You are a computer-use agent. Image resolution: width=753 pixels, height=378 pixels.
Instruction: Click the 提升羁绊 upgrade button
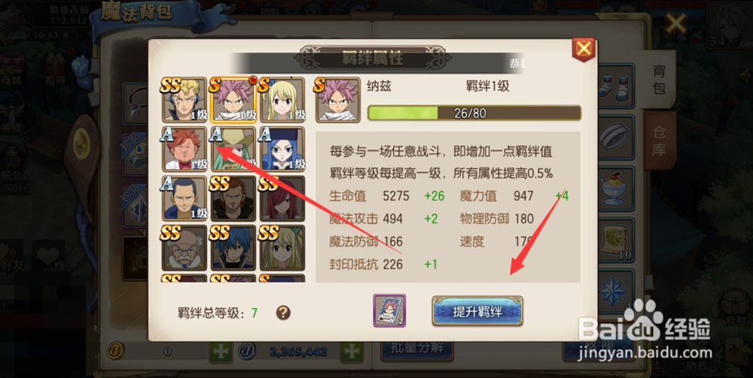tap(477, 311)
